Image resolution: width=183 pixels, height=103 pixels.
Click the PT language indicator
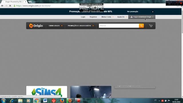tap(156, 100)
